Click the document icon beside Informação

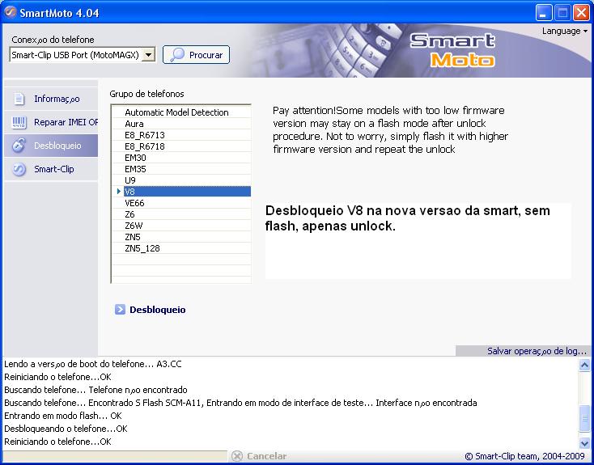pyautogui.click(x=19, y=99)
